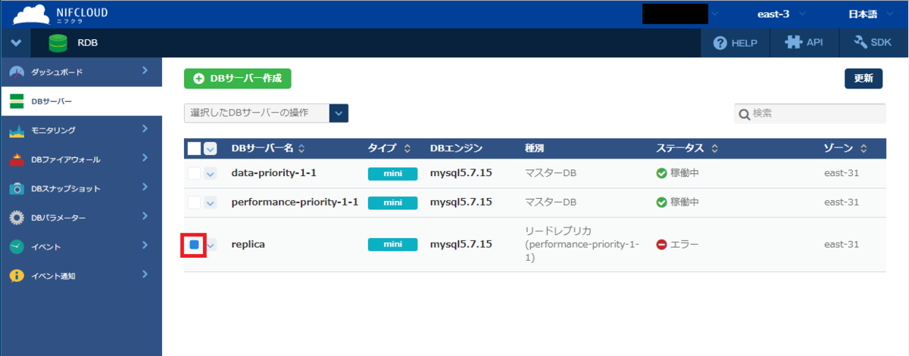Click the DBサーバー作成 button
Screen dimensions: 909x356
coord(238,78)
